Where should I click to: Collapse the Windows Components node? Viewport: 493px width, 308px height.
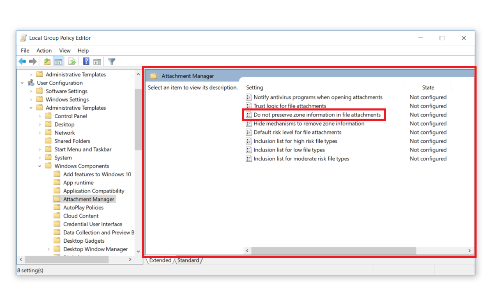pos(40,166)
